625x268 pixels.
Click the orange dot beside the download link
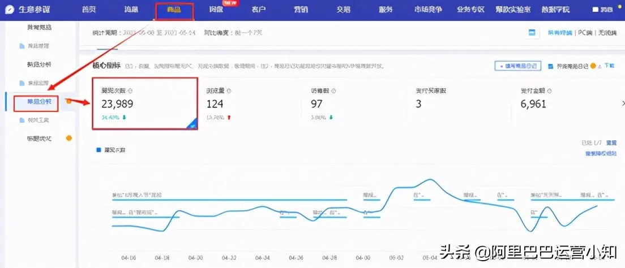[x=593, y=66]
